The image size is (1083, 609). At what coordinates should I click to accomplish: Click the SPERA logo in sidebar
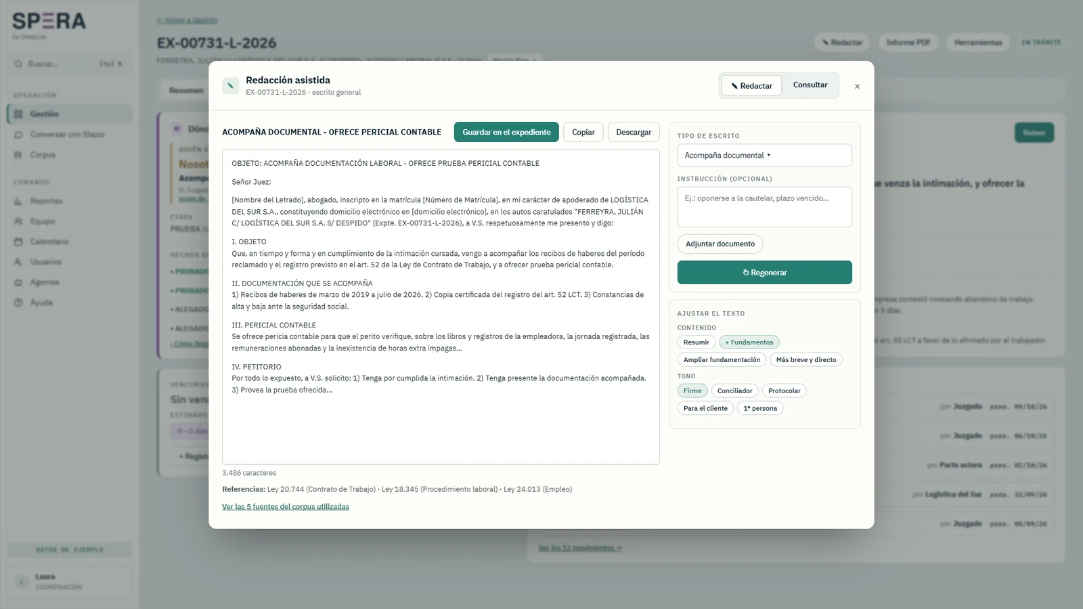pos(49,22)
